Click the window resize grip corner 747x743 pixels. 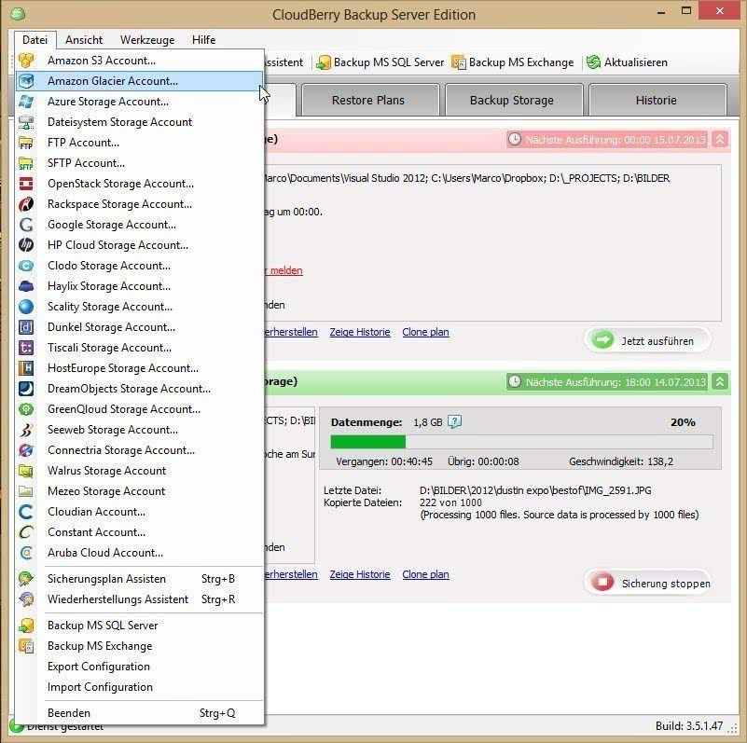734,728
